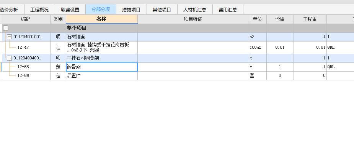Click the 含量 column header
354x147 pixels.
coord(280,19)
